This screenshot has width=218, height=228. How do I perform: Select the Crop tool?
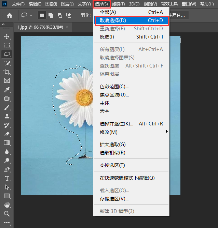pos(7,72)
